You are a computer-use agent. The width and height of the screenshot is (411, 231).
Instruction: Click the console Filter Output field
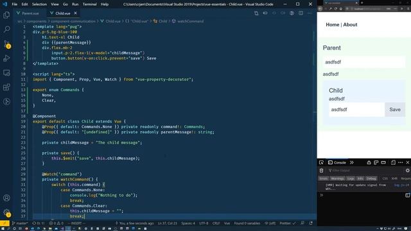[x=365, y=171]
